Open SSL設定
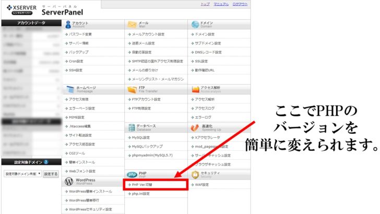 (x=201, y=61)
